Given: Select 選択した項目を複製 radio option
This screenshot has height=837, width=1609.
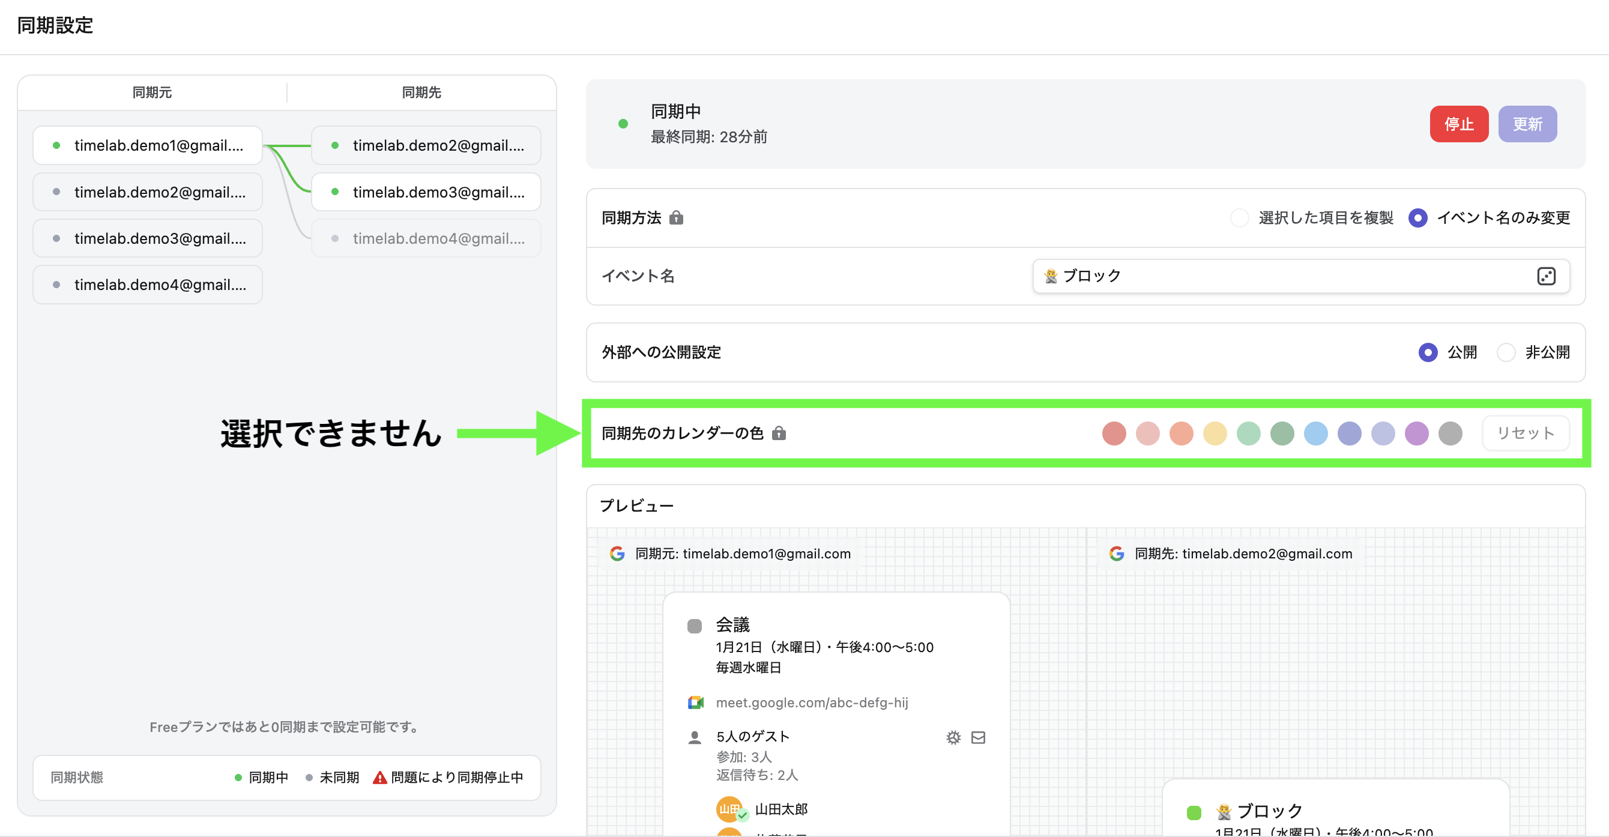Looking at the screenshot, I should (x=1239, y=217).
